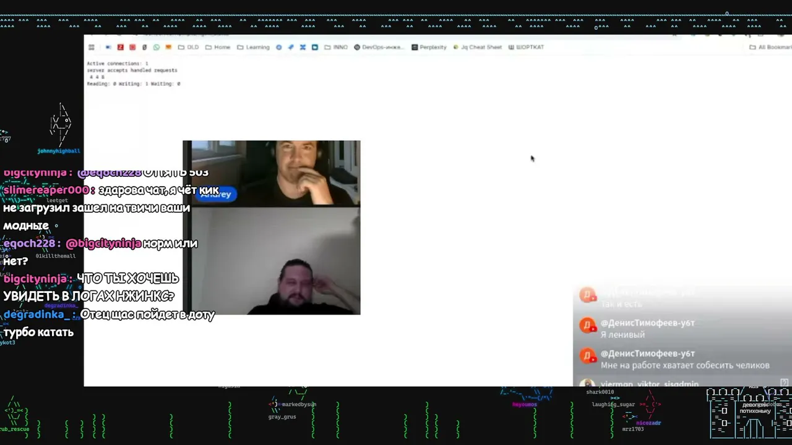Open the Home bookmarks folder
The width and height of the screenshot is (792, 445).
coord(218,48)
